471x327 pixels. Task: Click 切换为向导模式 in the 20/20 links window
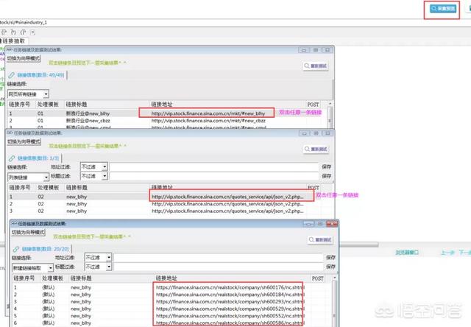click(x=28, y=232)
